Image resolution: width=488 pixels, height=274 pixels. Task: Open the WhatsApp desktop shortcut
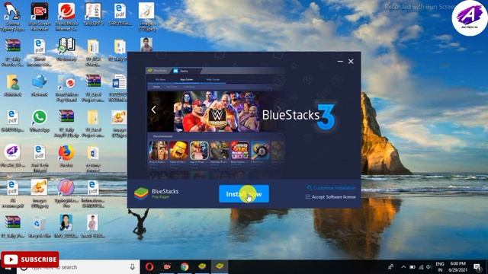(40, 120)
